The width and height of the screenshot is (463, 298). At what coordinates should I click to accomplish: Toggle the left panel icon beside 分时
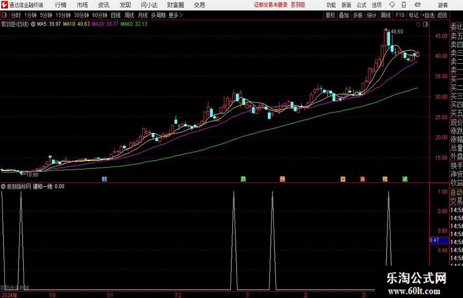(x=4, y=15)
